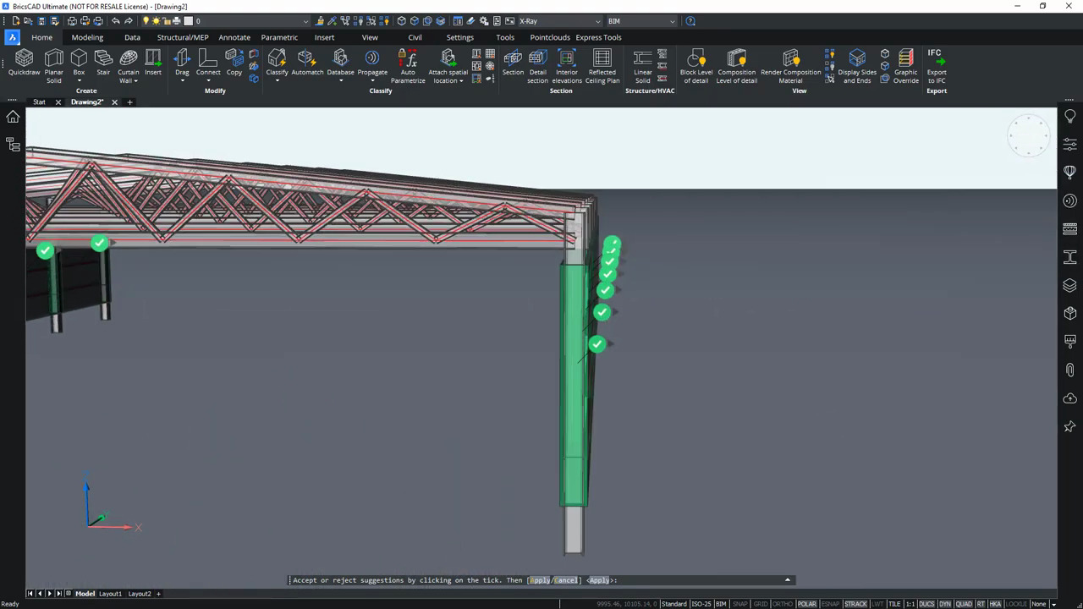Click the Apply option in command line
This screenshot has width=1083, height=609.
tap(540, 580)
